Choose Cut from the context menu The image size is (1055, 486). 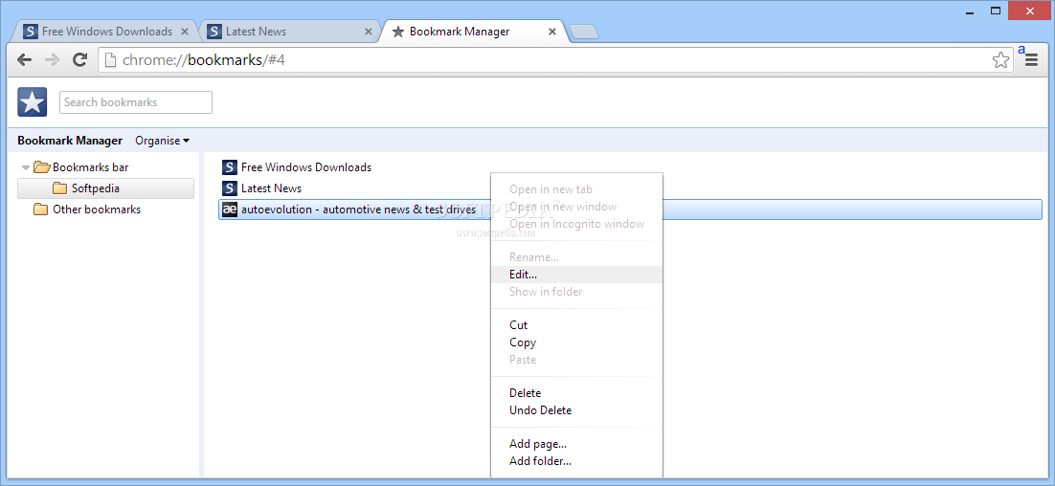coord(576,325)
